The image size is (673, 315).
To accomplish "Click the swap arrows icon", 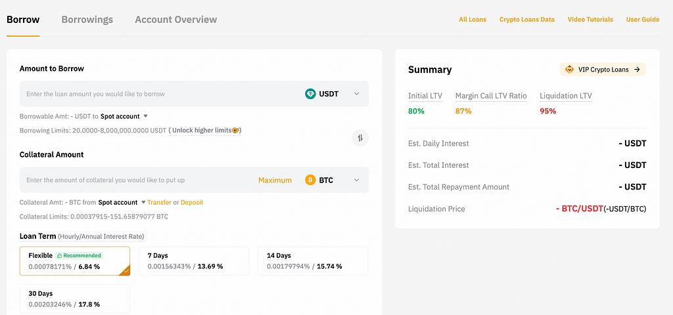I will [x=360, y=138].
